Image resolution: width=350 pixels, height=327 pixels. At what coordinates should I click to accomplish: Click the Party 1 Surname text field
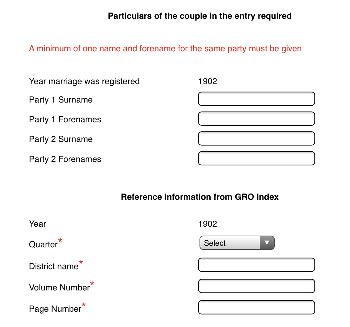(x=256, y=99)
